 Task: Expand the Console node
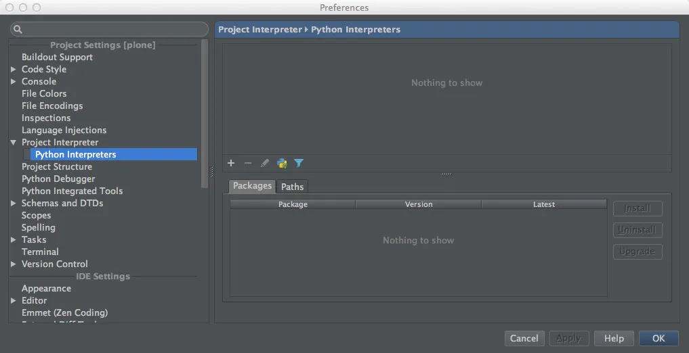13,82
